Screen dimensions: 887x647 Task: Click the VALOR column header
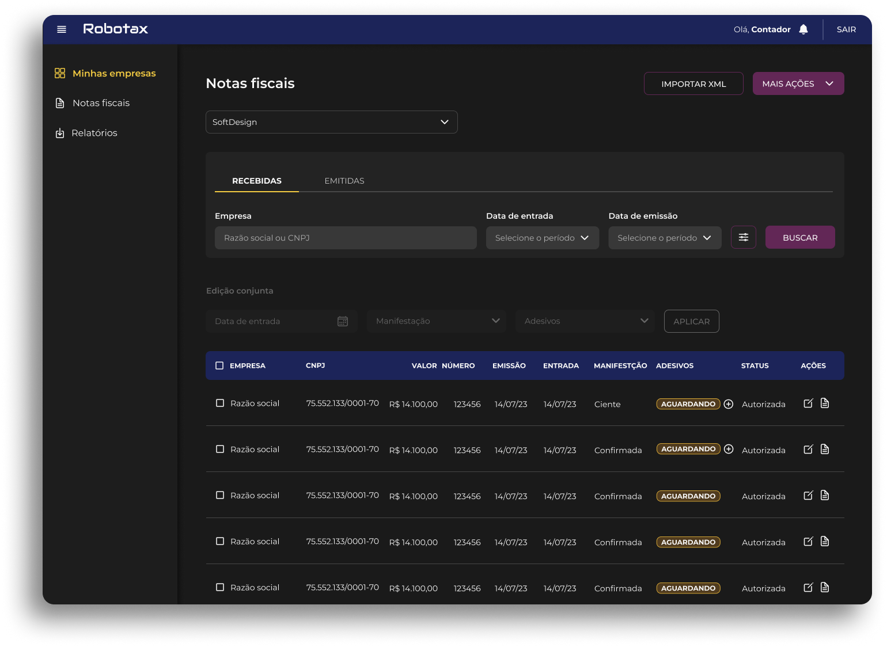pos(424,366)
